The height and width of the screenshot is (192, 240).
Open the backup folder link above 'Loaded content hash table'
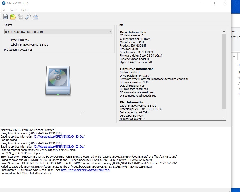point(59,147)
